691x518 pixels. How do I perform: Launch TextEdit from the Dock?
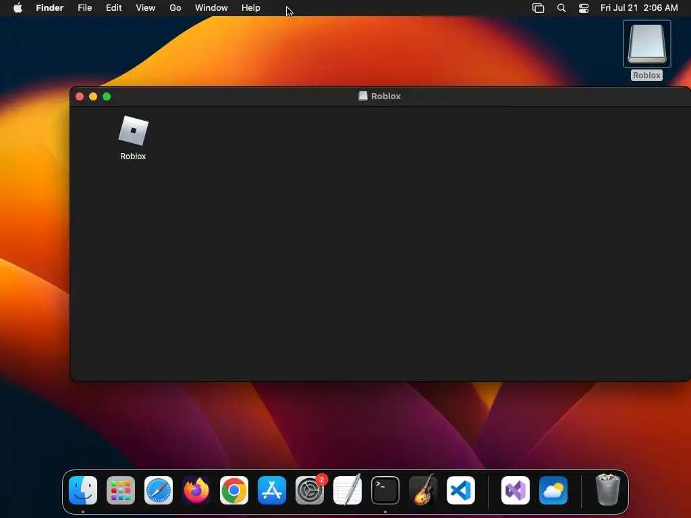(348, 490)
